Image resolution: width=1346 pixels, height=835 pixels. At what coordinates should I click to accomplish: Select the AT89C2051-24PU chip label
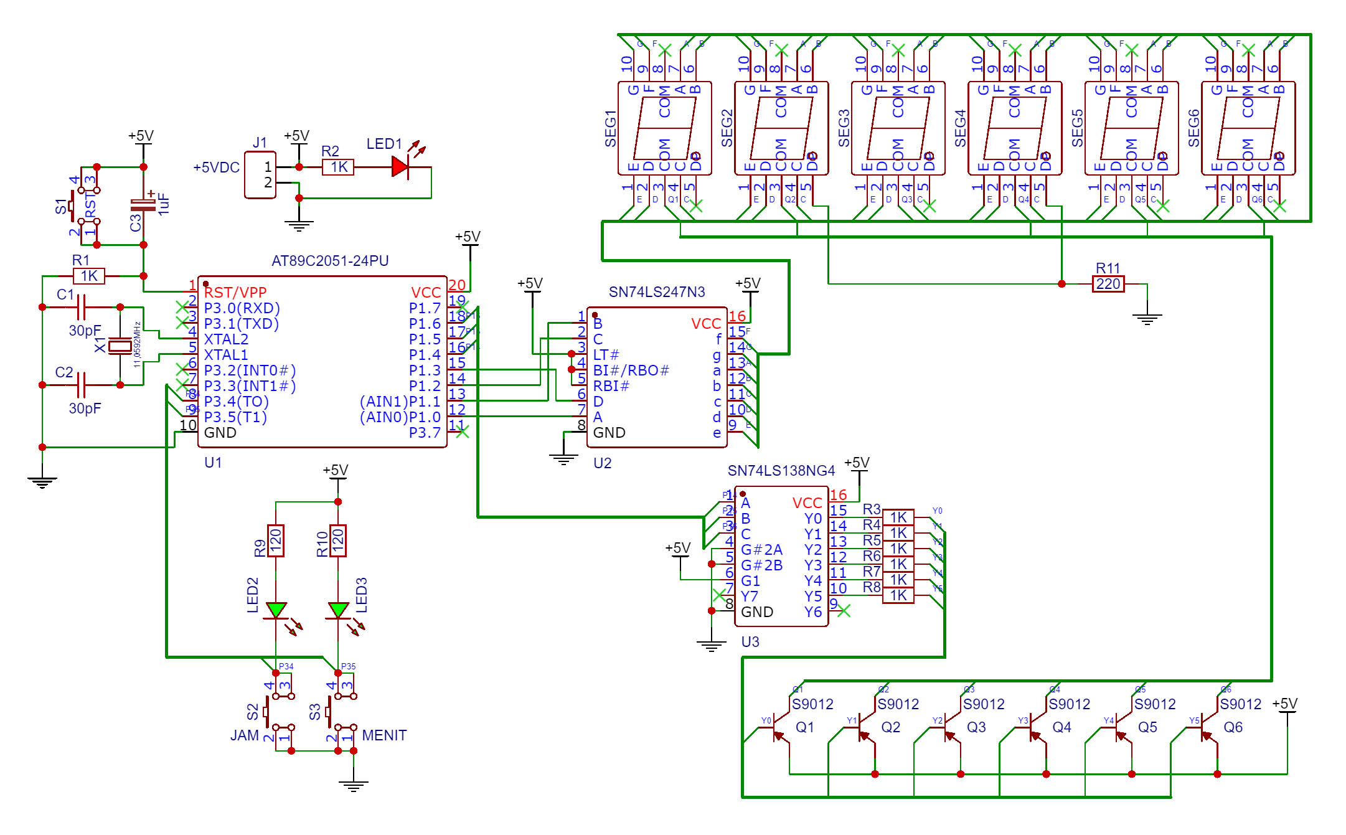click(330, 261)
